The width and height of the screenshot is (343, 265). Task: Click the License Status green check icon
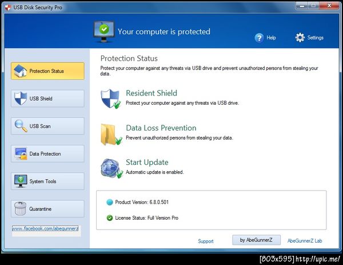coord(109,218)
